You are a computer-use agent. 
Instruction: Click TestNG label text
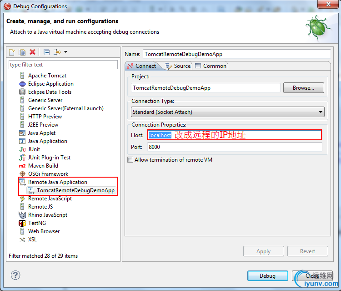37,223
